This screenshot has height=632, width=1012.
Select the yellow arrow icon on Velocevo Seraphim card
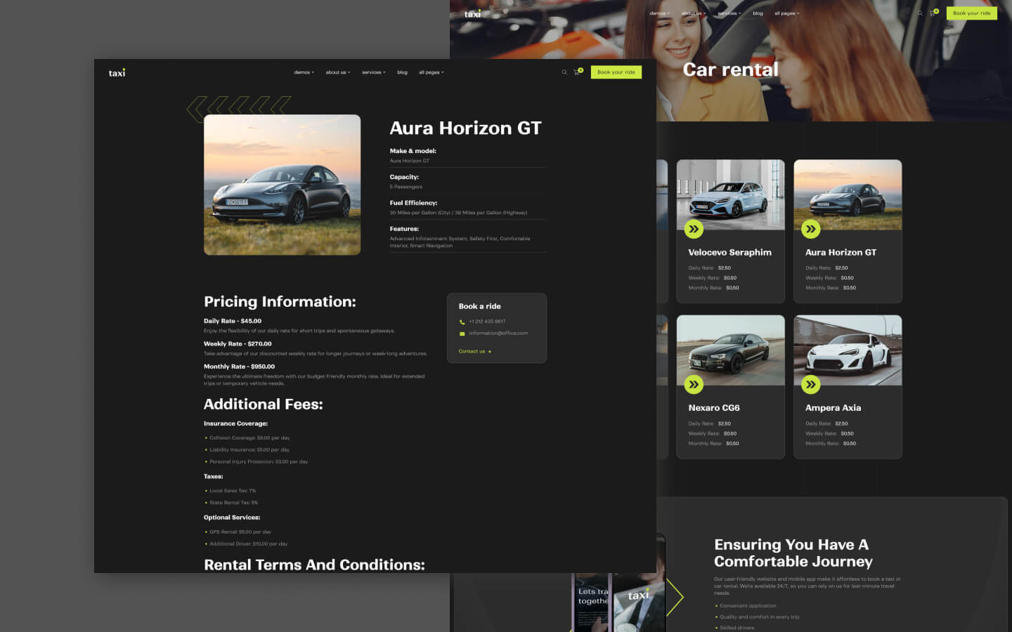click(694, 229)
